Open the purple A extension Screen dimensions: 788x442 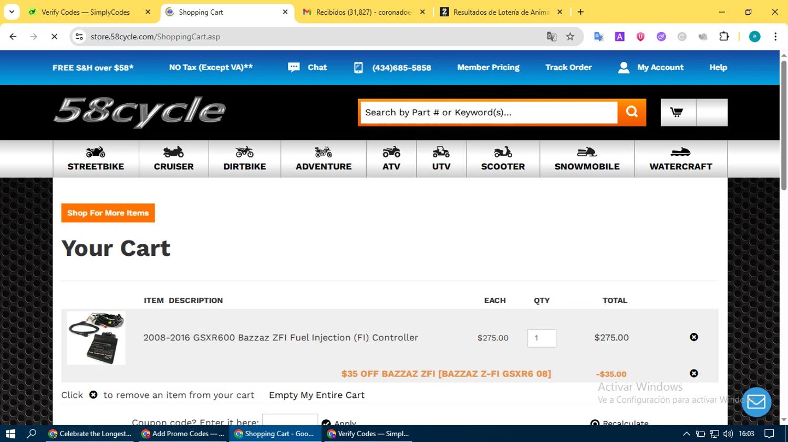[x=620, y=37]
